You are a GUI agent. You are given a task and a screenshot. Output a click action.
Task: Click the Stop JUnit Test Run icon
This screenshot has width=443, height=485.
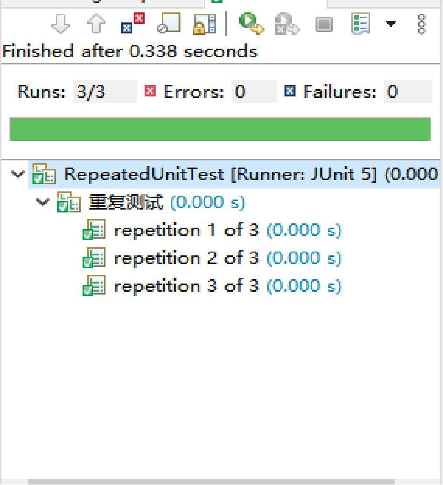pos(324,23)
